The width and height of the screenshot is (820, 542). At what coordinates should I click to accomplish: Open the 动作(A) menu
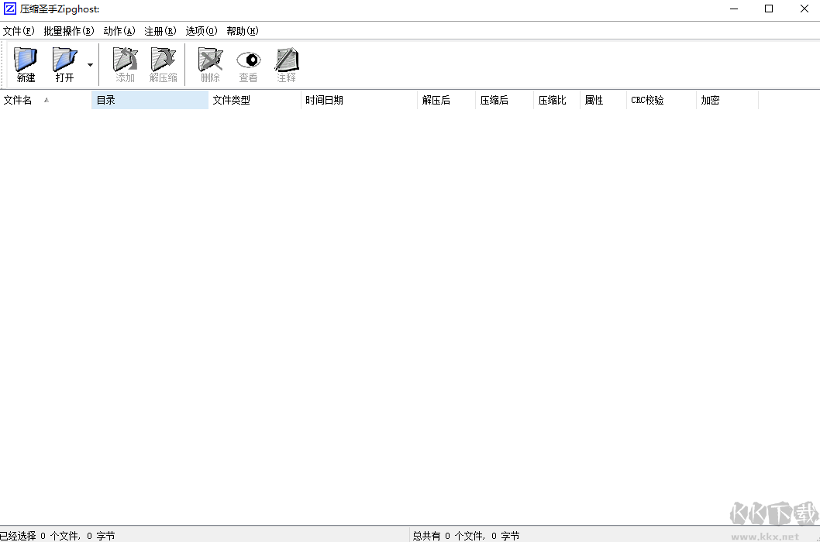pyautogui.click(x=118, y=31)
